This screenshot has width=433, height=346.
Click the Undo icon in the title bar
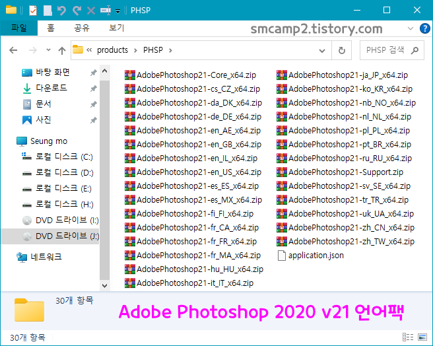[61, 11]
